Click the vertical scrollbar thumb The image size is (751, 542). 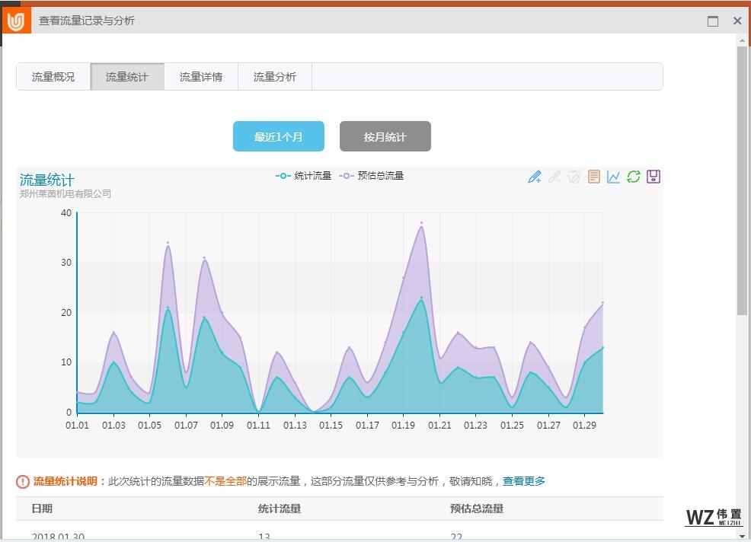(742, 183)
